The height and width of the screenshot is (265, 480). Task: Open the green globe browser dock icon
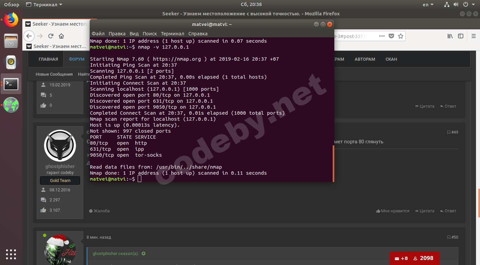(x=11, y=105)
